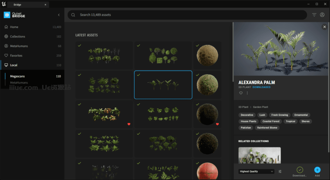Open the three-dot more options menu
Viewport: 330px width, 180px height.
[247, 93]
